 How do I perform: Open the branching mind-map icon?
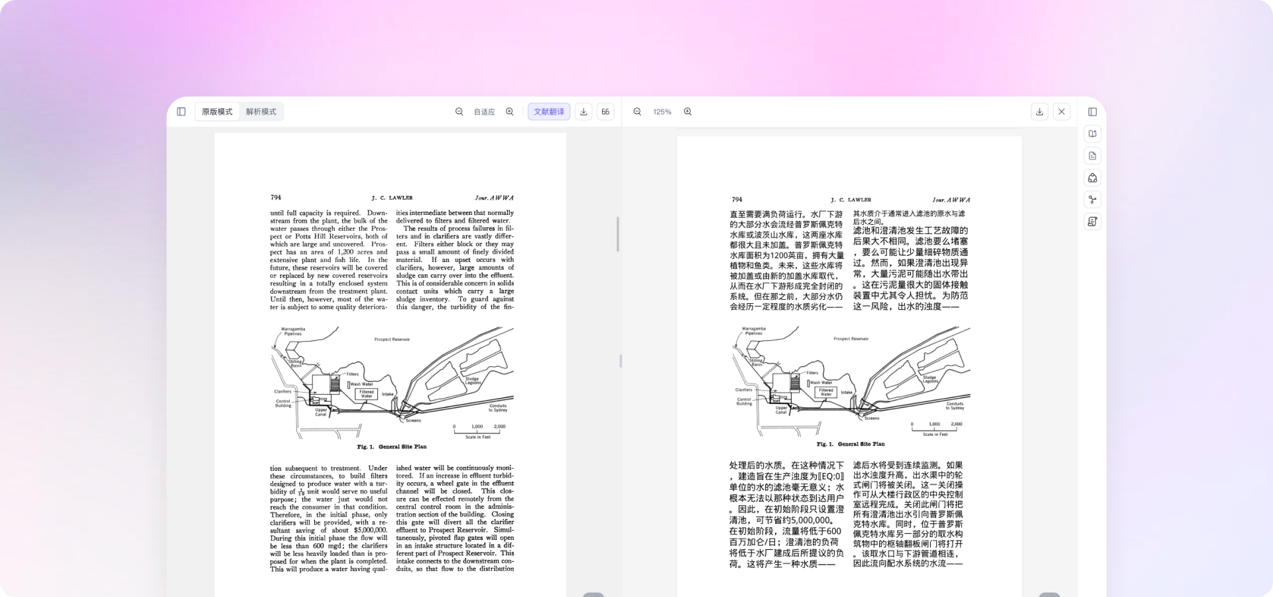pyautogui.click(x=1093, y=200)
